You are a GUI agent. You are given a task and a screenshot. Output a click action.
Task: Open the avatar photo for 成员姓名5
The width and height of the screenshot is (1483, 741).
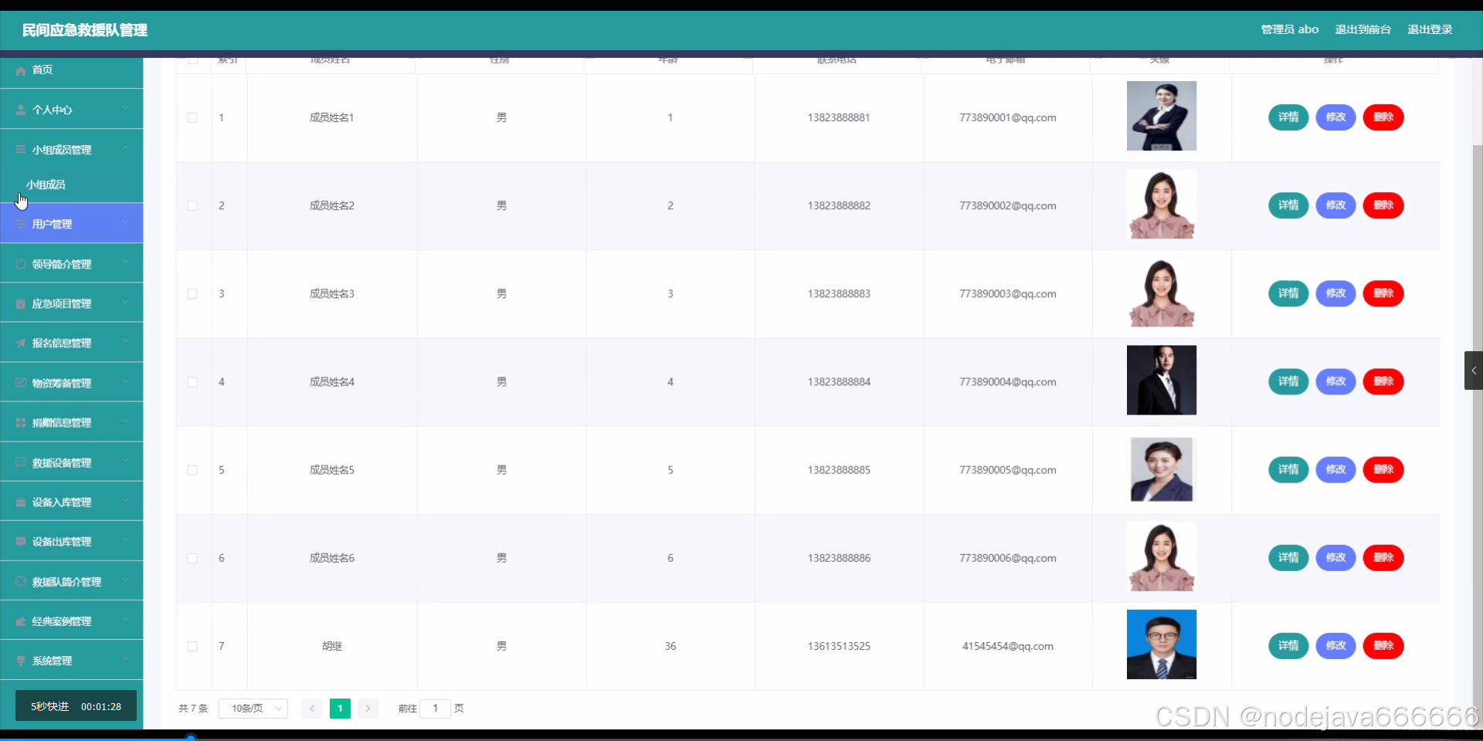1162,469
